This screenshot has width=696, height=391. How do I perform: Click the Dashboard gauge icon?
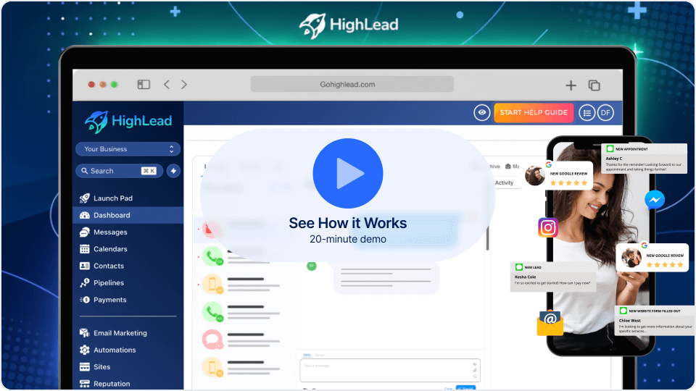coord(84,215)
